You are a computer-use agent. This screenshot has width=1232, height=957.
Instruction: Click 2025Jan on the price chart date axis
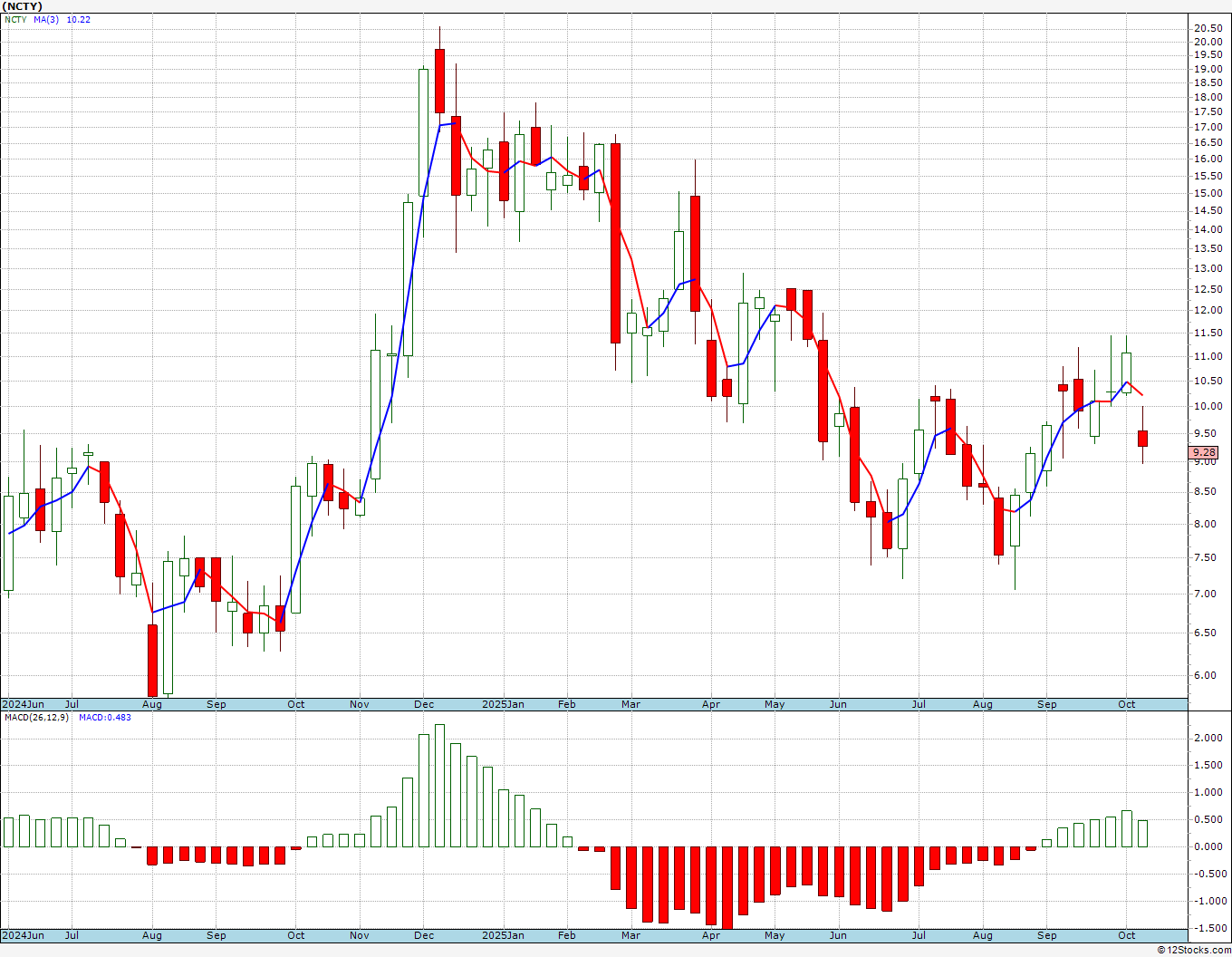coord(503,704)
